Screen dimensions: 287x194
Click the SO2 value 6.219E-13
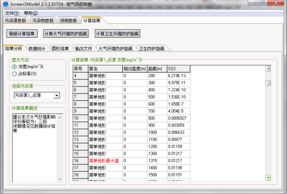pyautogui.click(x=179, y=76)
